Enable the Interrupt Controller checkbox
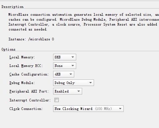The image size is (159, 128). point(56,100)
